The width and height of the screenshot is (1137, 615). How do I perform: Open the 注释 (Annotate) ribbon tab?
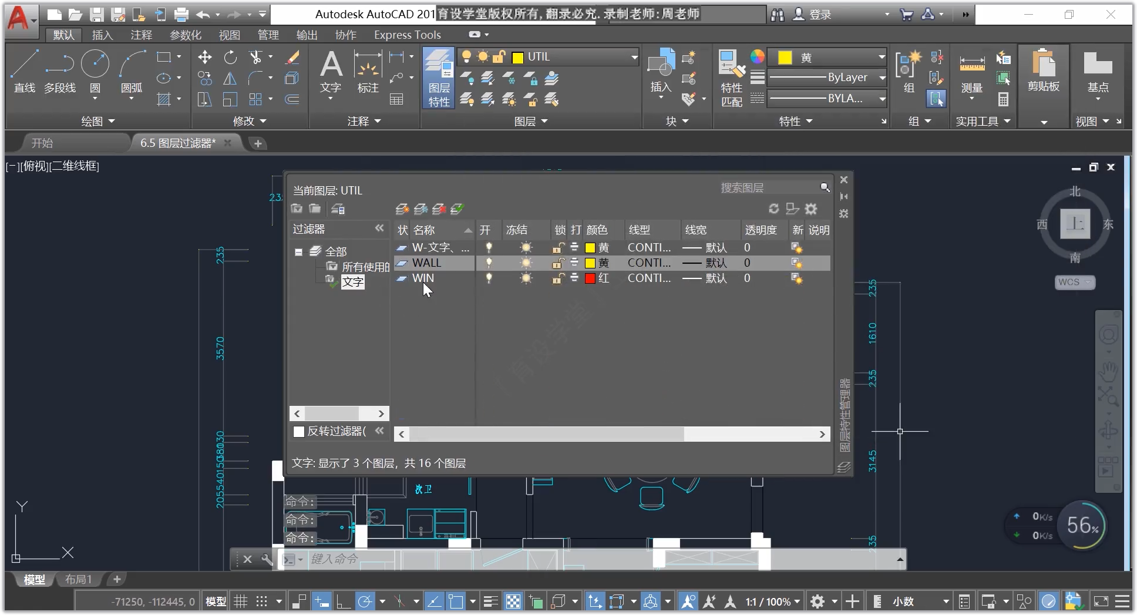142,35
